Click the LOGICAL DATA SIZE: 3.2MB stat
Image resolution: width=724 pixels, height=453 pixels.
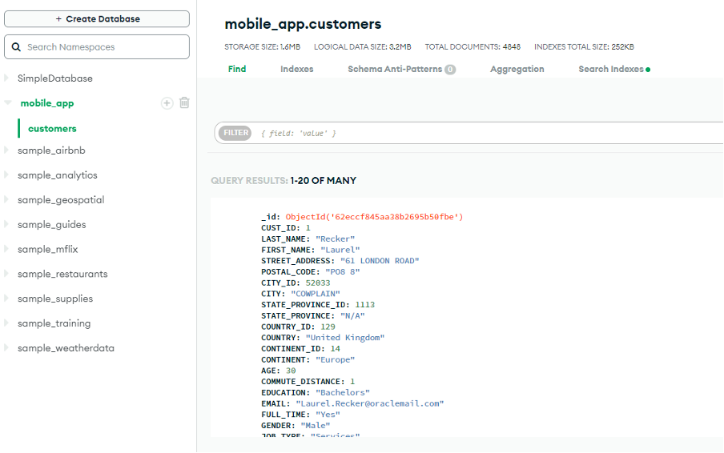click(x=363, y=47)
